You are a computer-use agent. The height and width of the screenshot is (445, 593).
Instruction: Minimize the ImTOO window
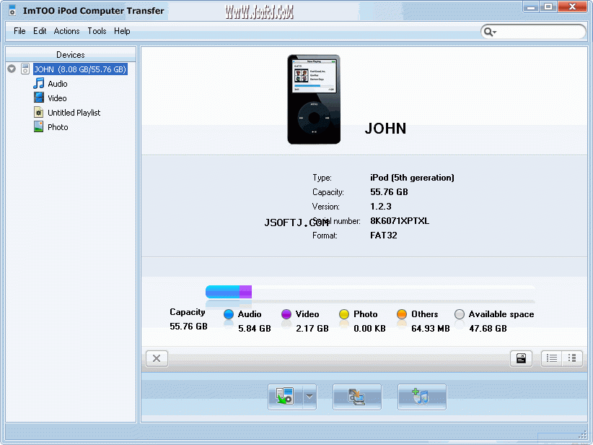[x=531, y=7]
